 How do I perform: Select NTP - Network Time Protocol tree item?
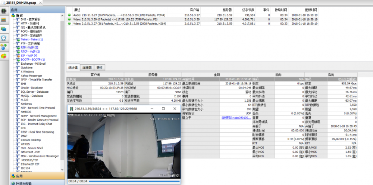38,108
